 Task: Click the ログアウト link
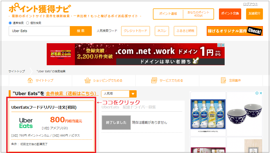250,4
